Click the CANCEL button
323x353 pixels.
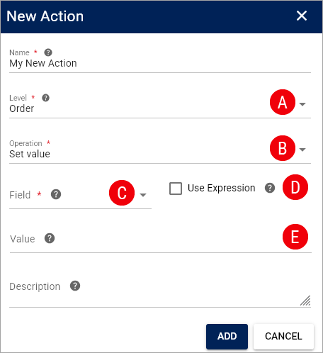283,337
